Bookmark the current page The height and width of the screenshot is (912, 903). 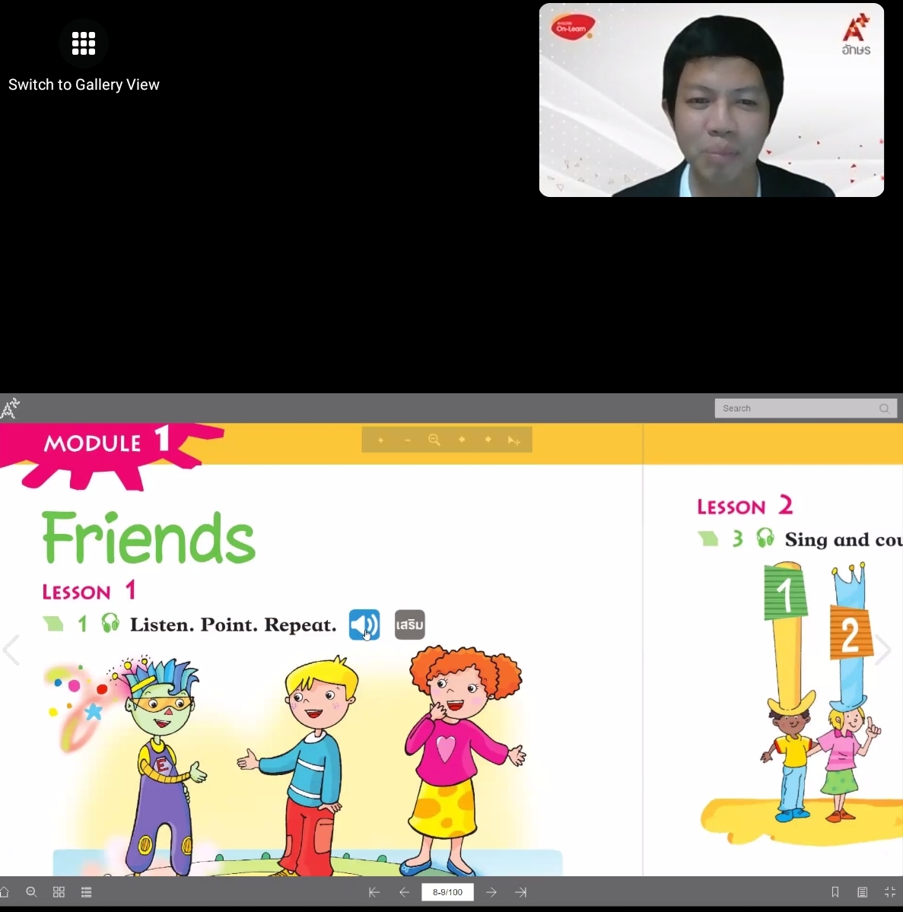(x=835, y=891)
